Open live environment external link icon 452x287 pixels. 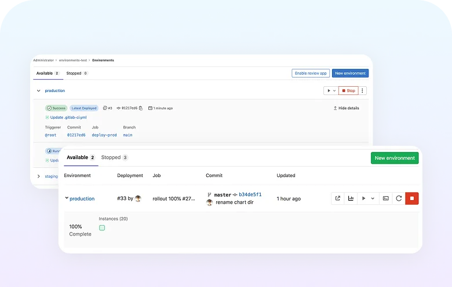[x=338, y=198]
